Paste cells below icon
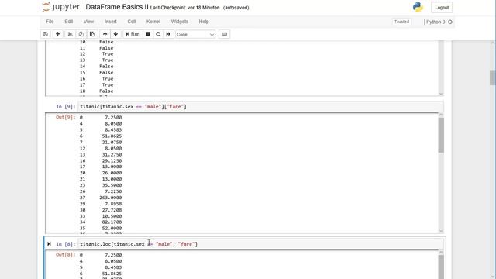Image resolution: width=496 pixels, height=279 pixels. [x=92, y=34]
